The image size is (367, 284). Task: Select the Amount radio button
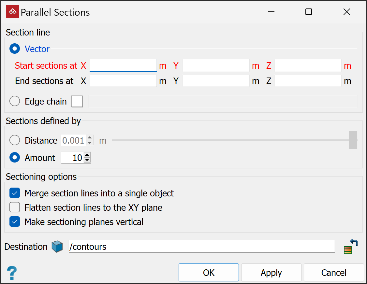click(15, 158)
